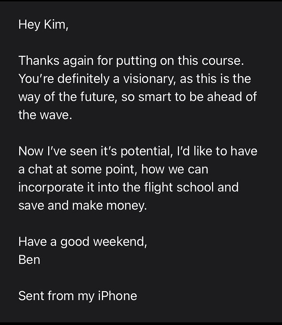Click the word 'Thanks' in the first paragraph
This screenshot has height=325, width=282.
(39, 61)
